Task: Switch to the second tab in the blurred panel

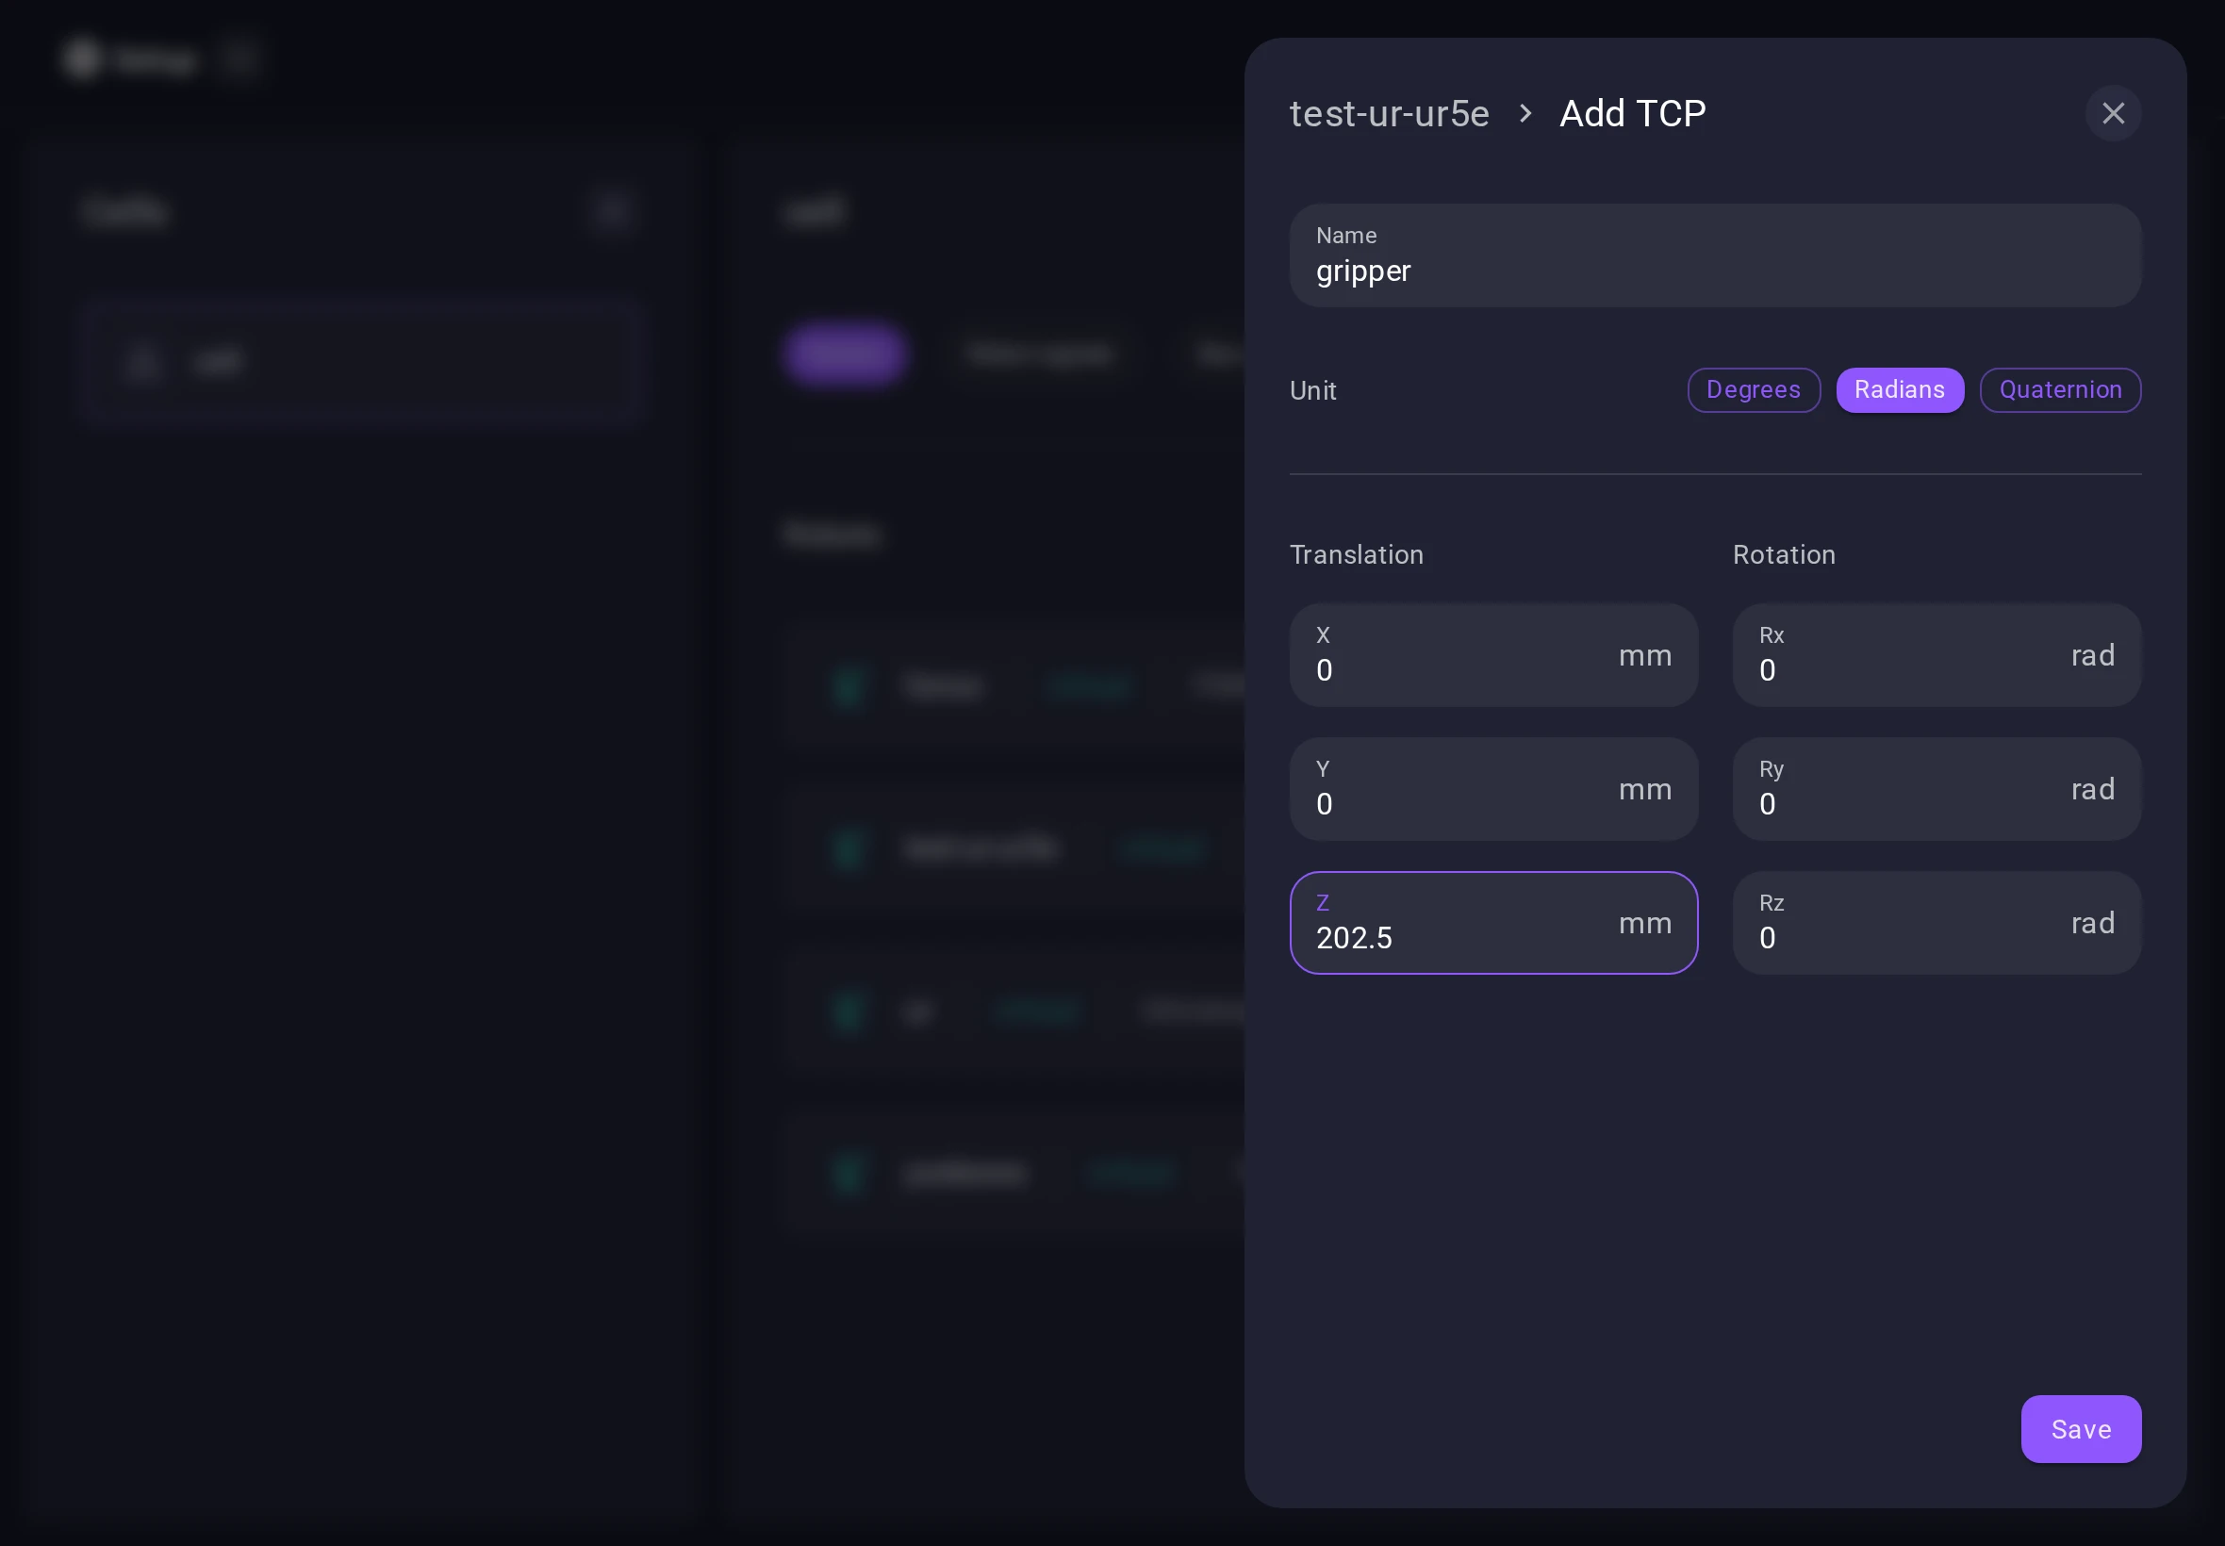Action: click(x=1038, y=353)
